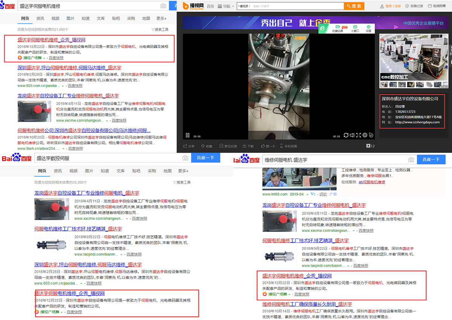
Task: Click the Baidu logo beside the 维修伺服电机 盛达宇 search box
Action: [x=247, y=160]
